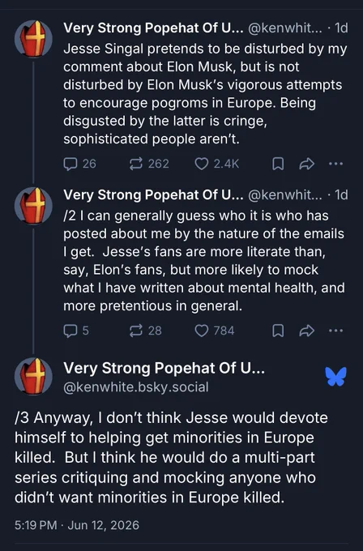Click the blue Bluesky butterfly logo

(x=336, y=377)
